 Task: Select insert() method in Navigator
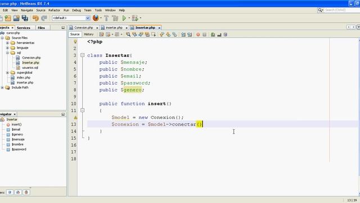[16, 125]
